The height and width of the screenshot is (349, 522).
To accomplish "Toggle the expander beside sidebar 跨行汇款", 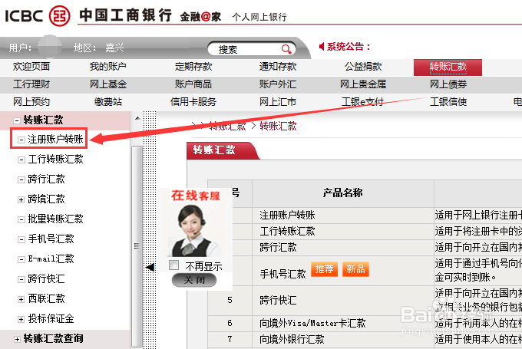I will coord(21,179).
